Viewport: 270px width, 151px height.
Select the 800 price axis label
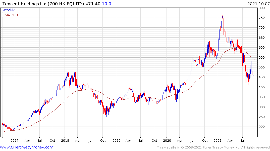click(261, 8)
